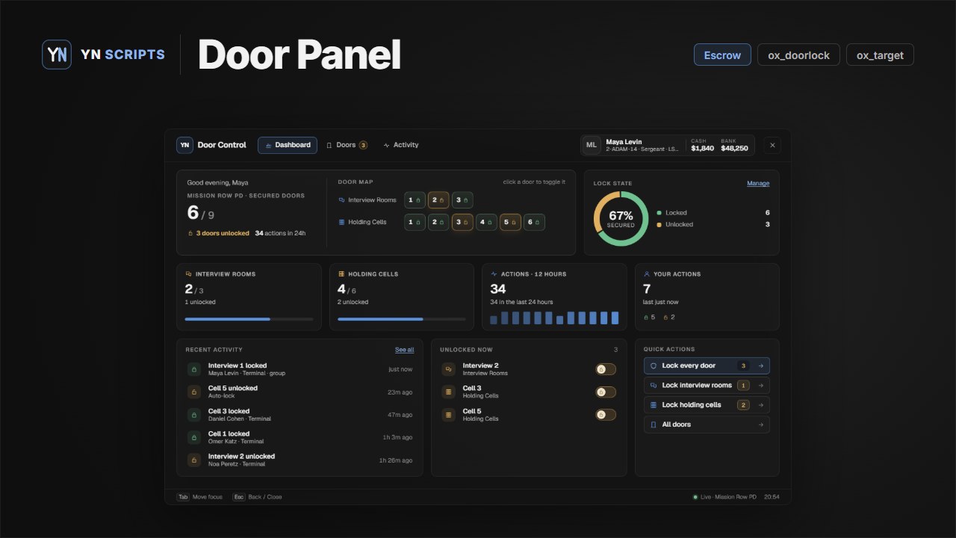Click the Interview Rooms stat card icon
956x538 pixels.
(x=188, y=274)
